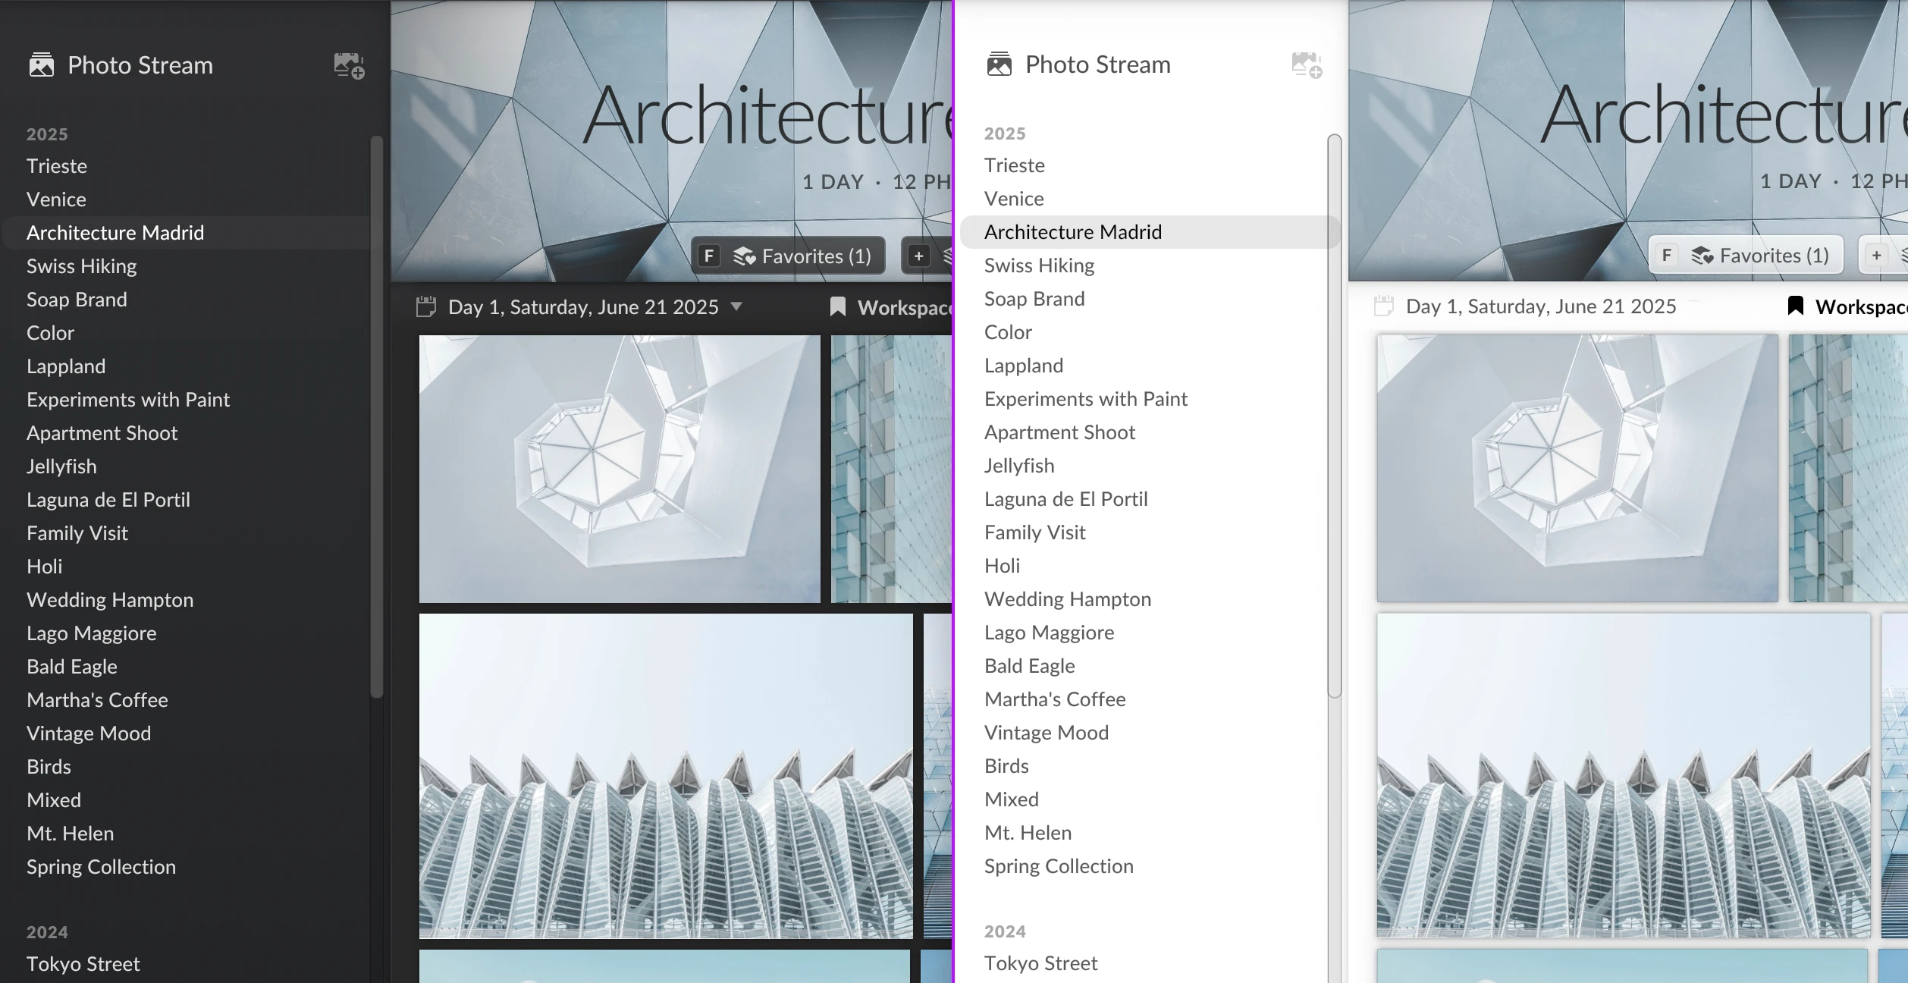Select Jellyfish in the dark sidebar
Viewport: 1908px width, 983px height.
(x=61, y=466)
